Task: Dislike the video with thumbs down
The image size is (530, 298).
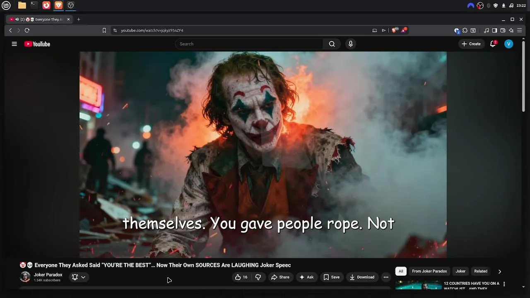Action: (x=258, y=277)
